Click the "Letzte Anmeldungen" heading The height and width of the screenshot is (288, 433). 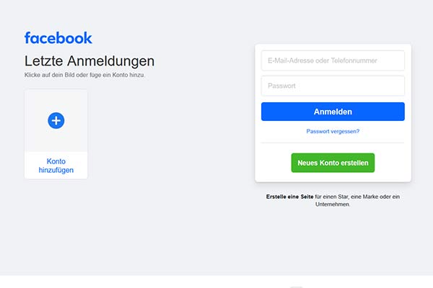[89, 61]
